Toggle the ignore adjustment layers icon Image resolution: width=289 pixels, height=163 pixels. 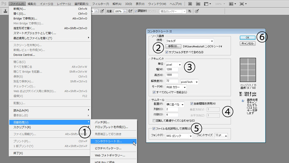[189, 11]
